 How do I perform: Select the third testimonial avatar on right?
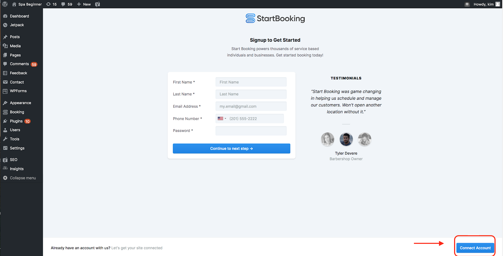pos(365,139)
